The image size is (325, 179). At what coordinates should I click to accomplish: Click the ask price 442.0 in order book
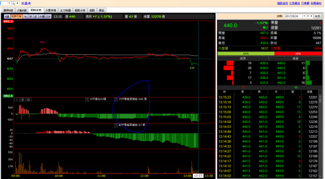[281, 83]
